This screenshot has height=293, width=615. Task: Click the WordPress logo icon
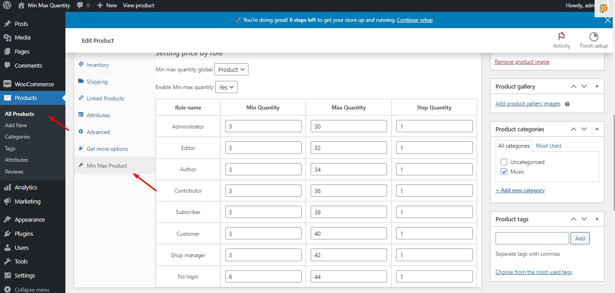[x=7, y=5]
